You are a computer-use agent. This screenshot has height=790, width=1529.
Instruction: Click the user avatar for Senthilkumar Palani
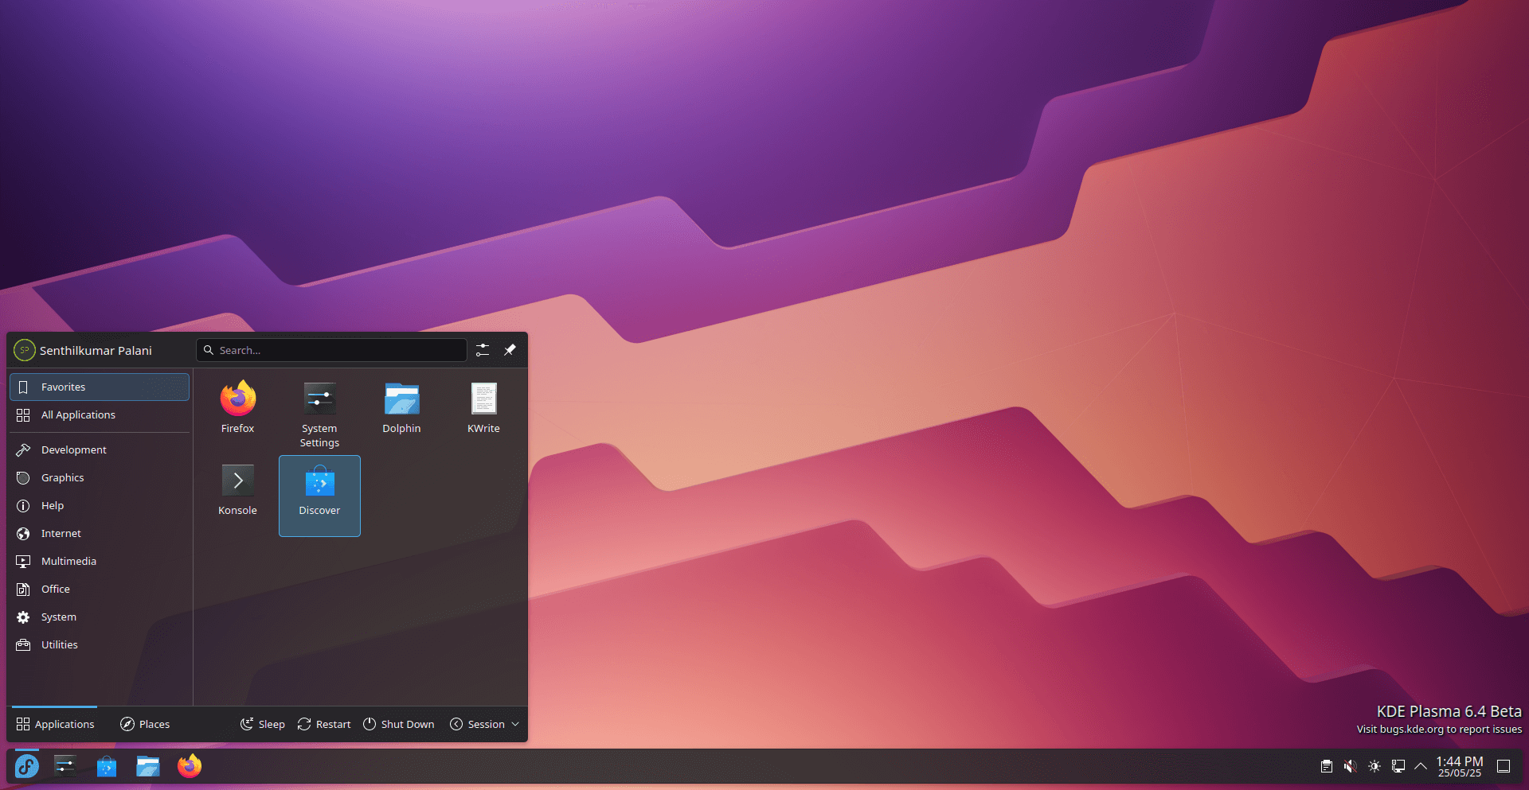25,350
